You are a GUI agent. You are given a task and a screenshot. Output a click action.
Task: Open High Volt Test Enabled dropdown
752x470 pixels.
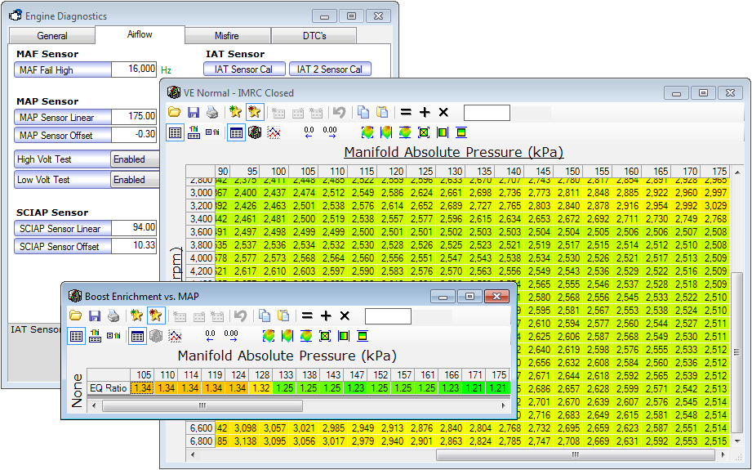(136, 159)
